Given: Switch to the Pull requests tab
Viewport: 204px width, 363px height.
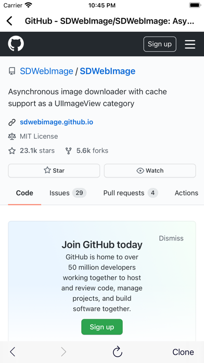Looking at the screenshot, I should (x=131, y=193).
